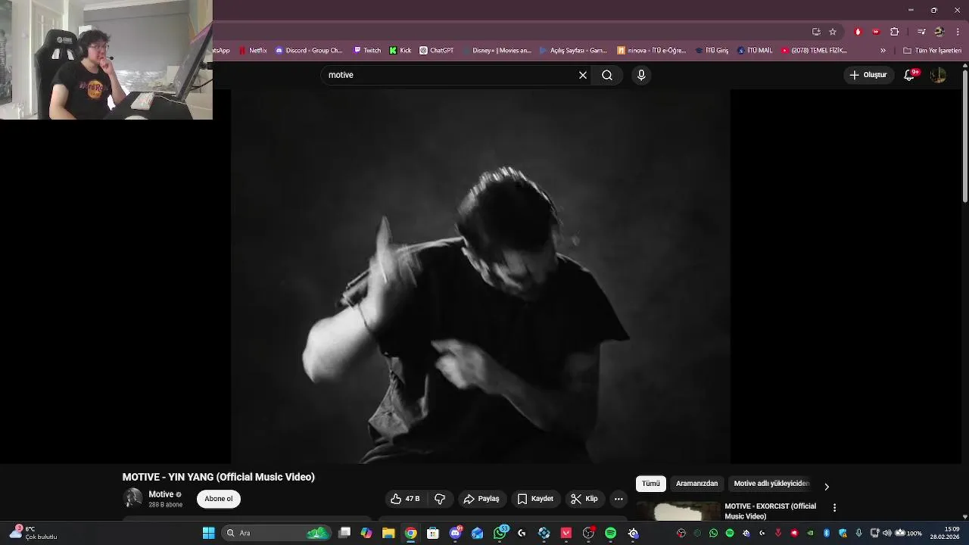Open the İTÜ MAİL bookmark
969x545 pixels.
[x=755, y=51]
